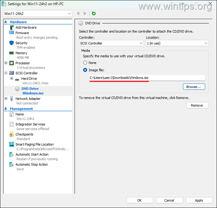Select Smart Paging File Location item
Screen dimensions: 217x208
(x=34, y=144)
